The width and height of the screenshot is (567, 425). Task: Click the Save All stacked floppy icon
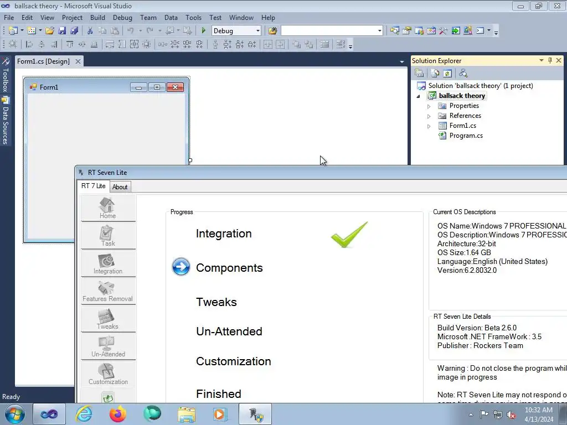[x=74, y=31]
